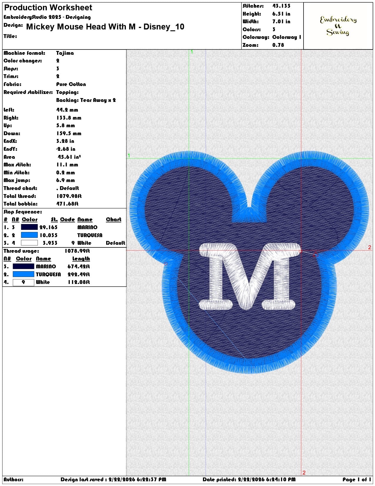Click stitch count 29.165 for MARINO
The width and height of the screenshot is (375, 486).
[49, 227]
